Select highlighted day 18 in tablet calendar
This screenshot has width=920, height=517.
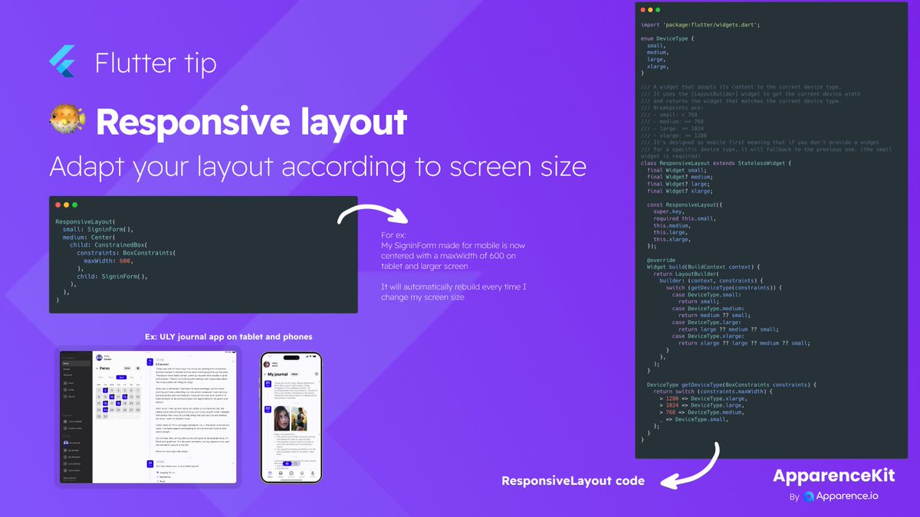[118, 404]
